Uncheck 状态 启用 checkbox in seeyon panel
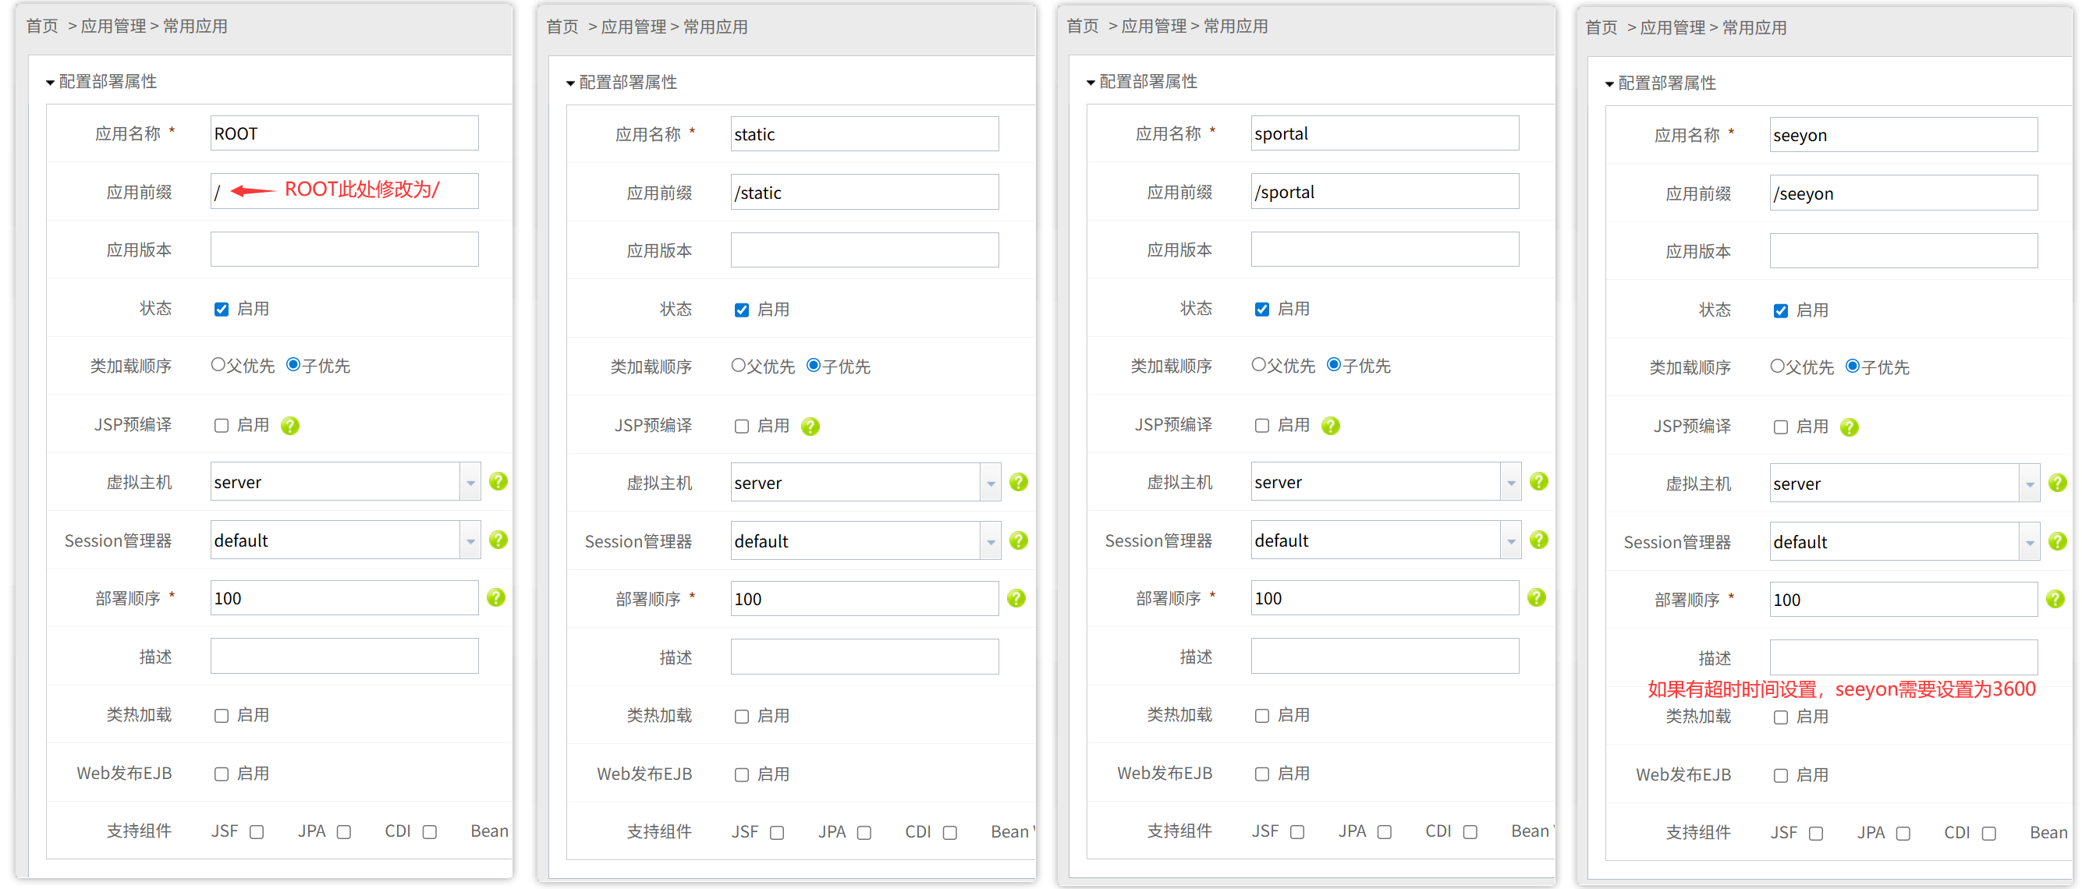The width and height of the screenshot is (2082, 889). point(1782,311)
